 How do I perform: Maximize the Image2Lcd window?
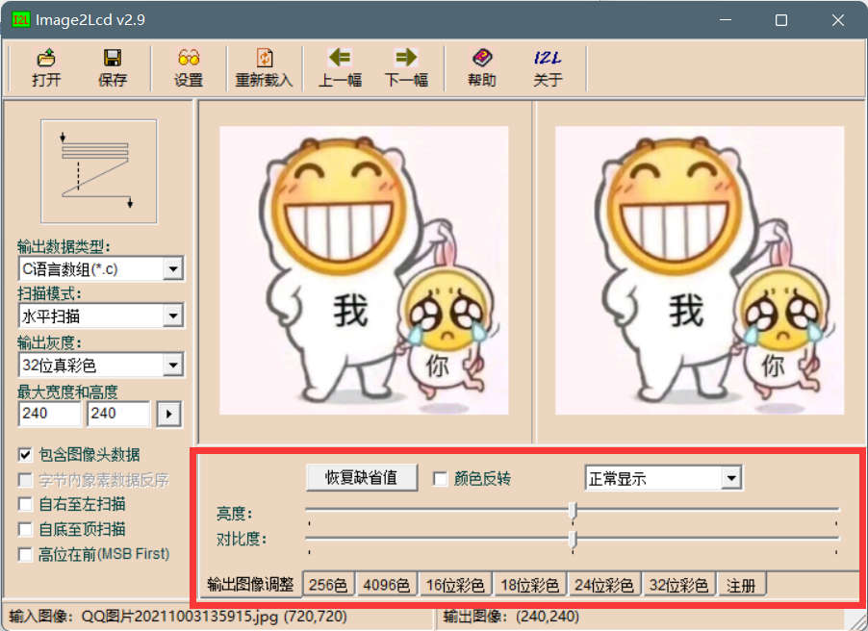[x=781, y=20]
